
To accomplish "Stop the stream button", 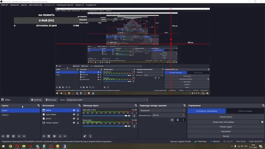I will pos(207,111).
